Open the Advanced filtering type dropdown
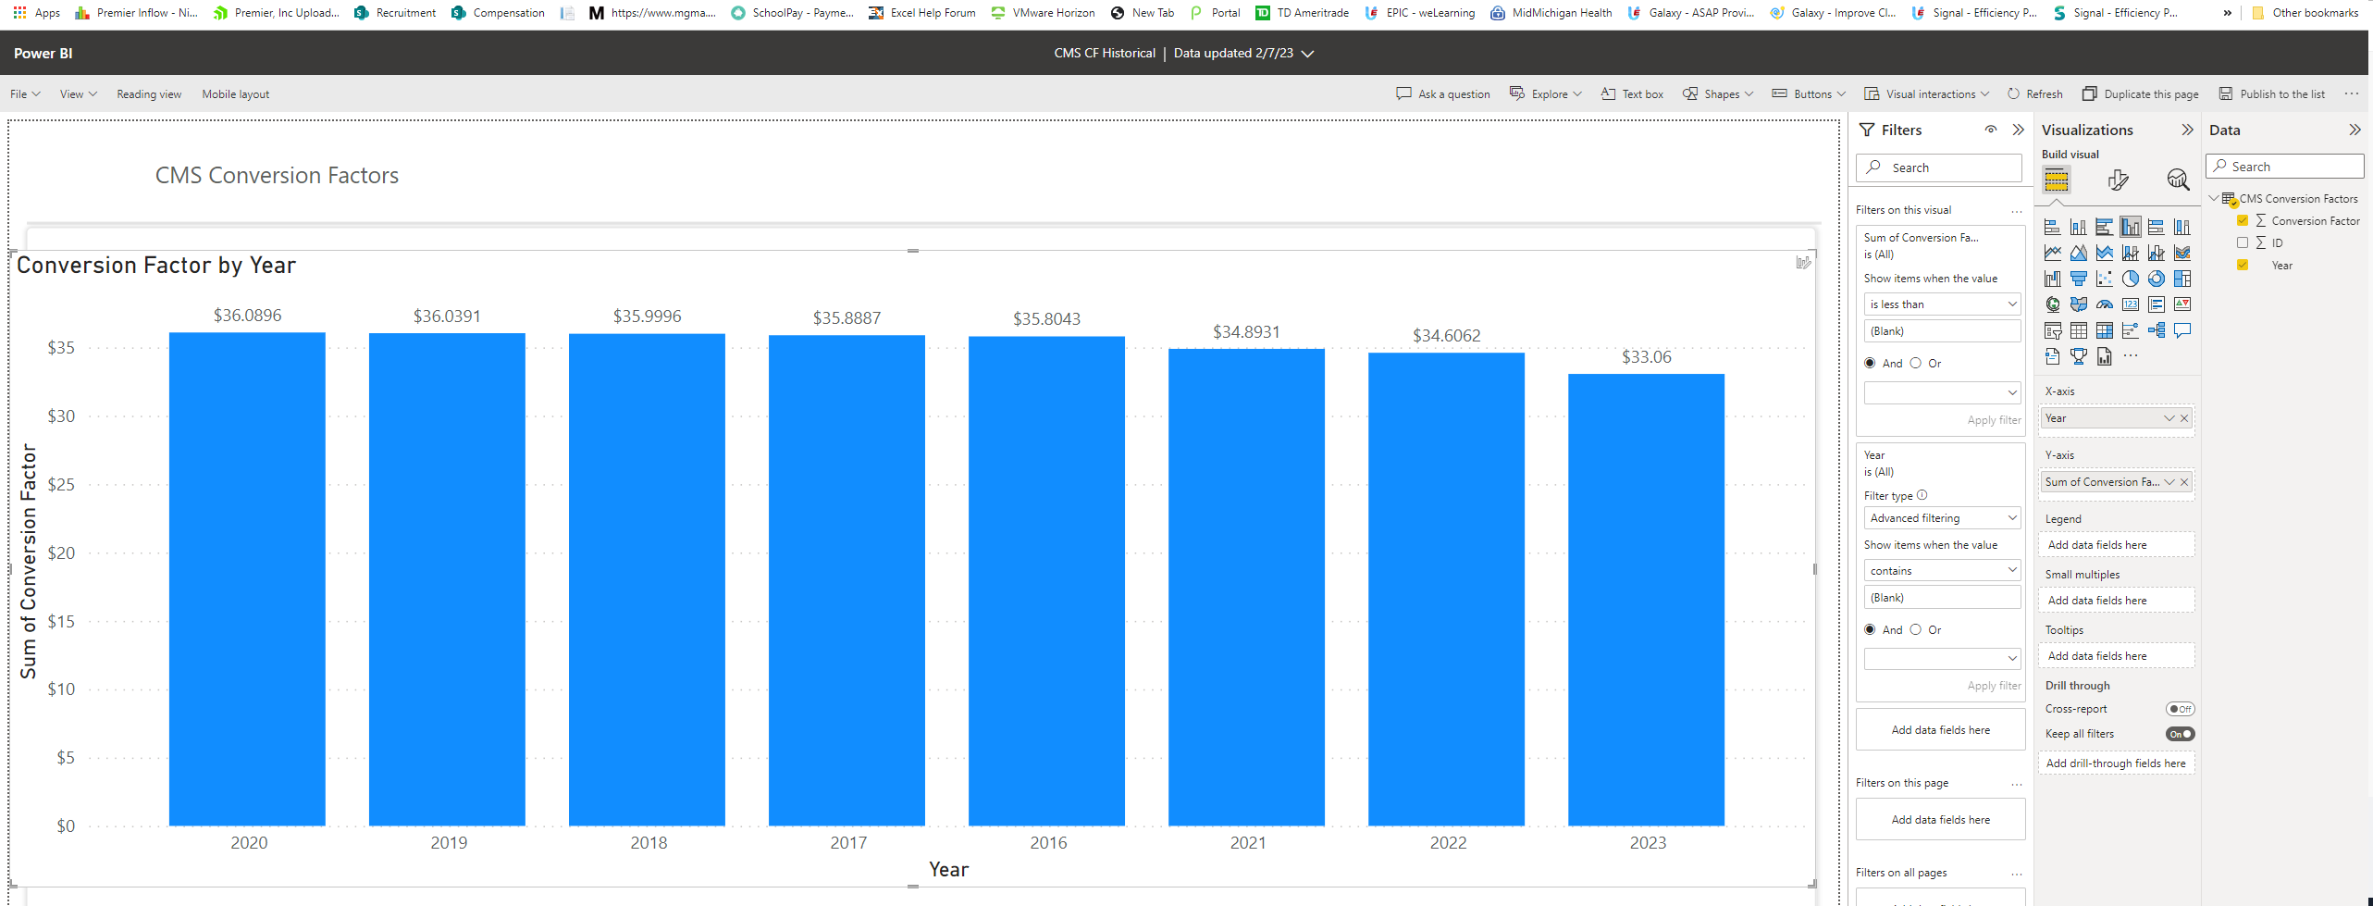The height and width of the screenshot is (906, 2373). (x=1942, y=517)
